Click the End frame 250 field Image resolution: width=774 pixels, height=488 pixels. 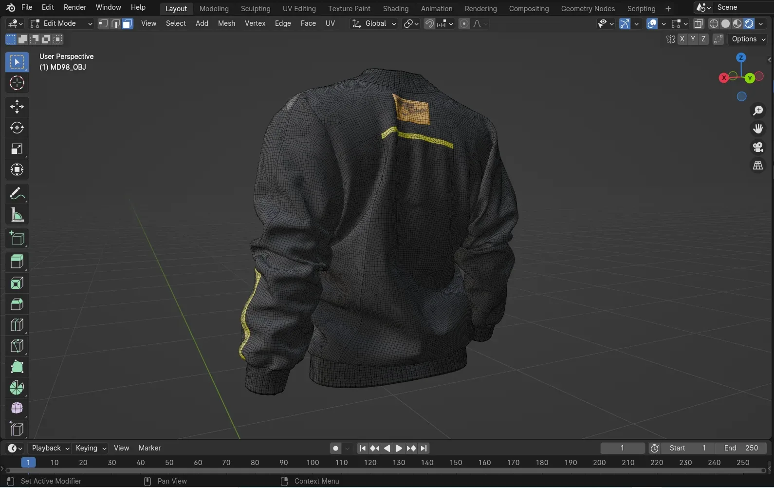coord(741,449)
